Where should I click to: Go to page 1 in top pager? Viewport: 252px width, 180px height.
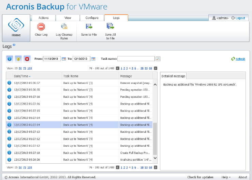[x=121, y=68]
